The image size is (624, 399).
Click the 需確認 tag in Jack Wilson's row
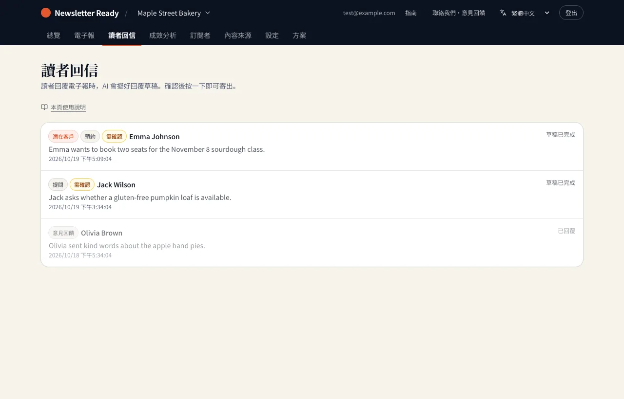point(82,185)
